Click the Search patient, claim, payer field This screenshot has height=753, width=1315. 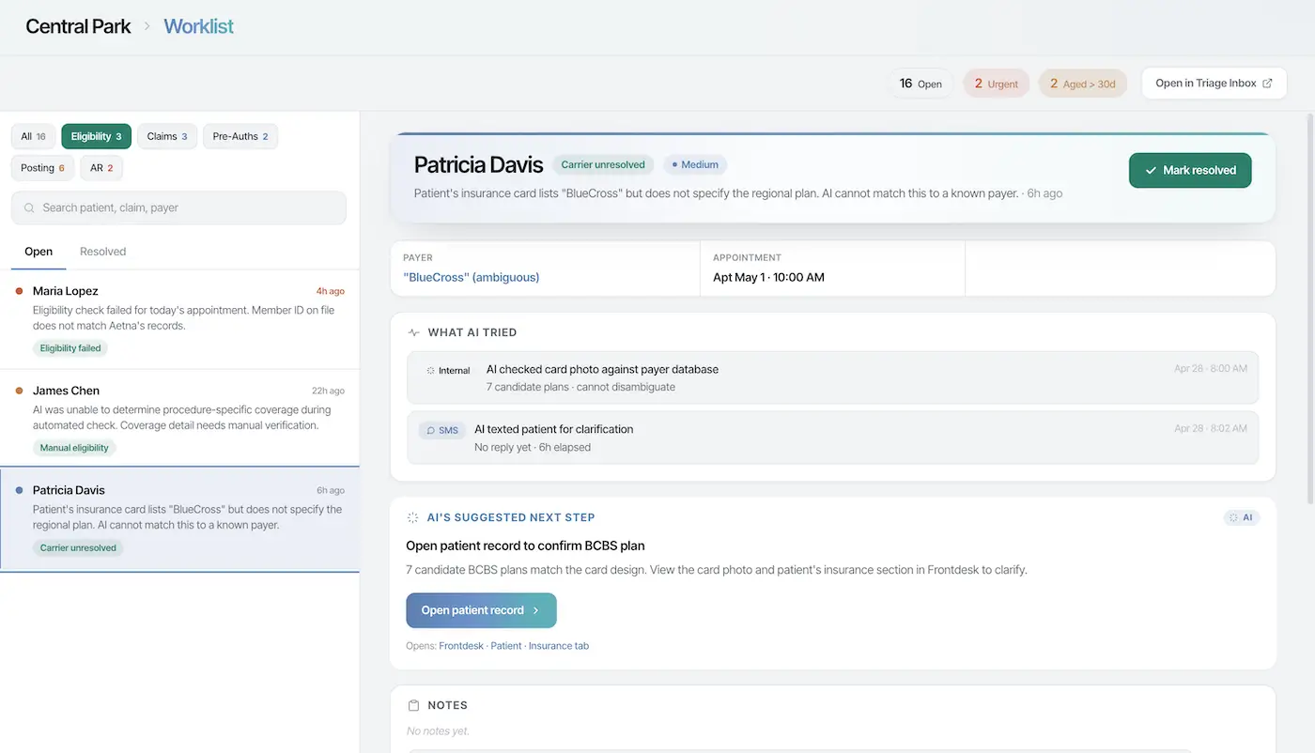click(178, 208)
